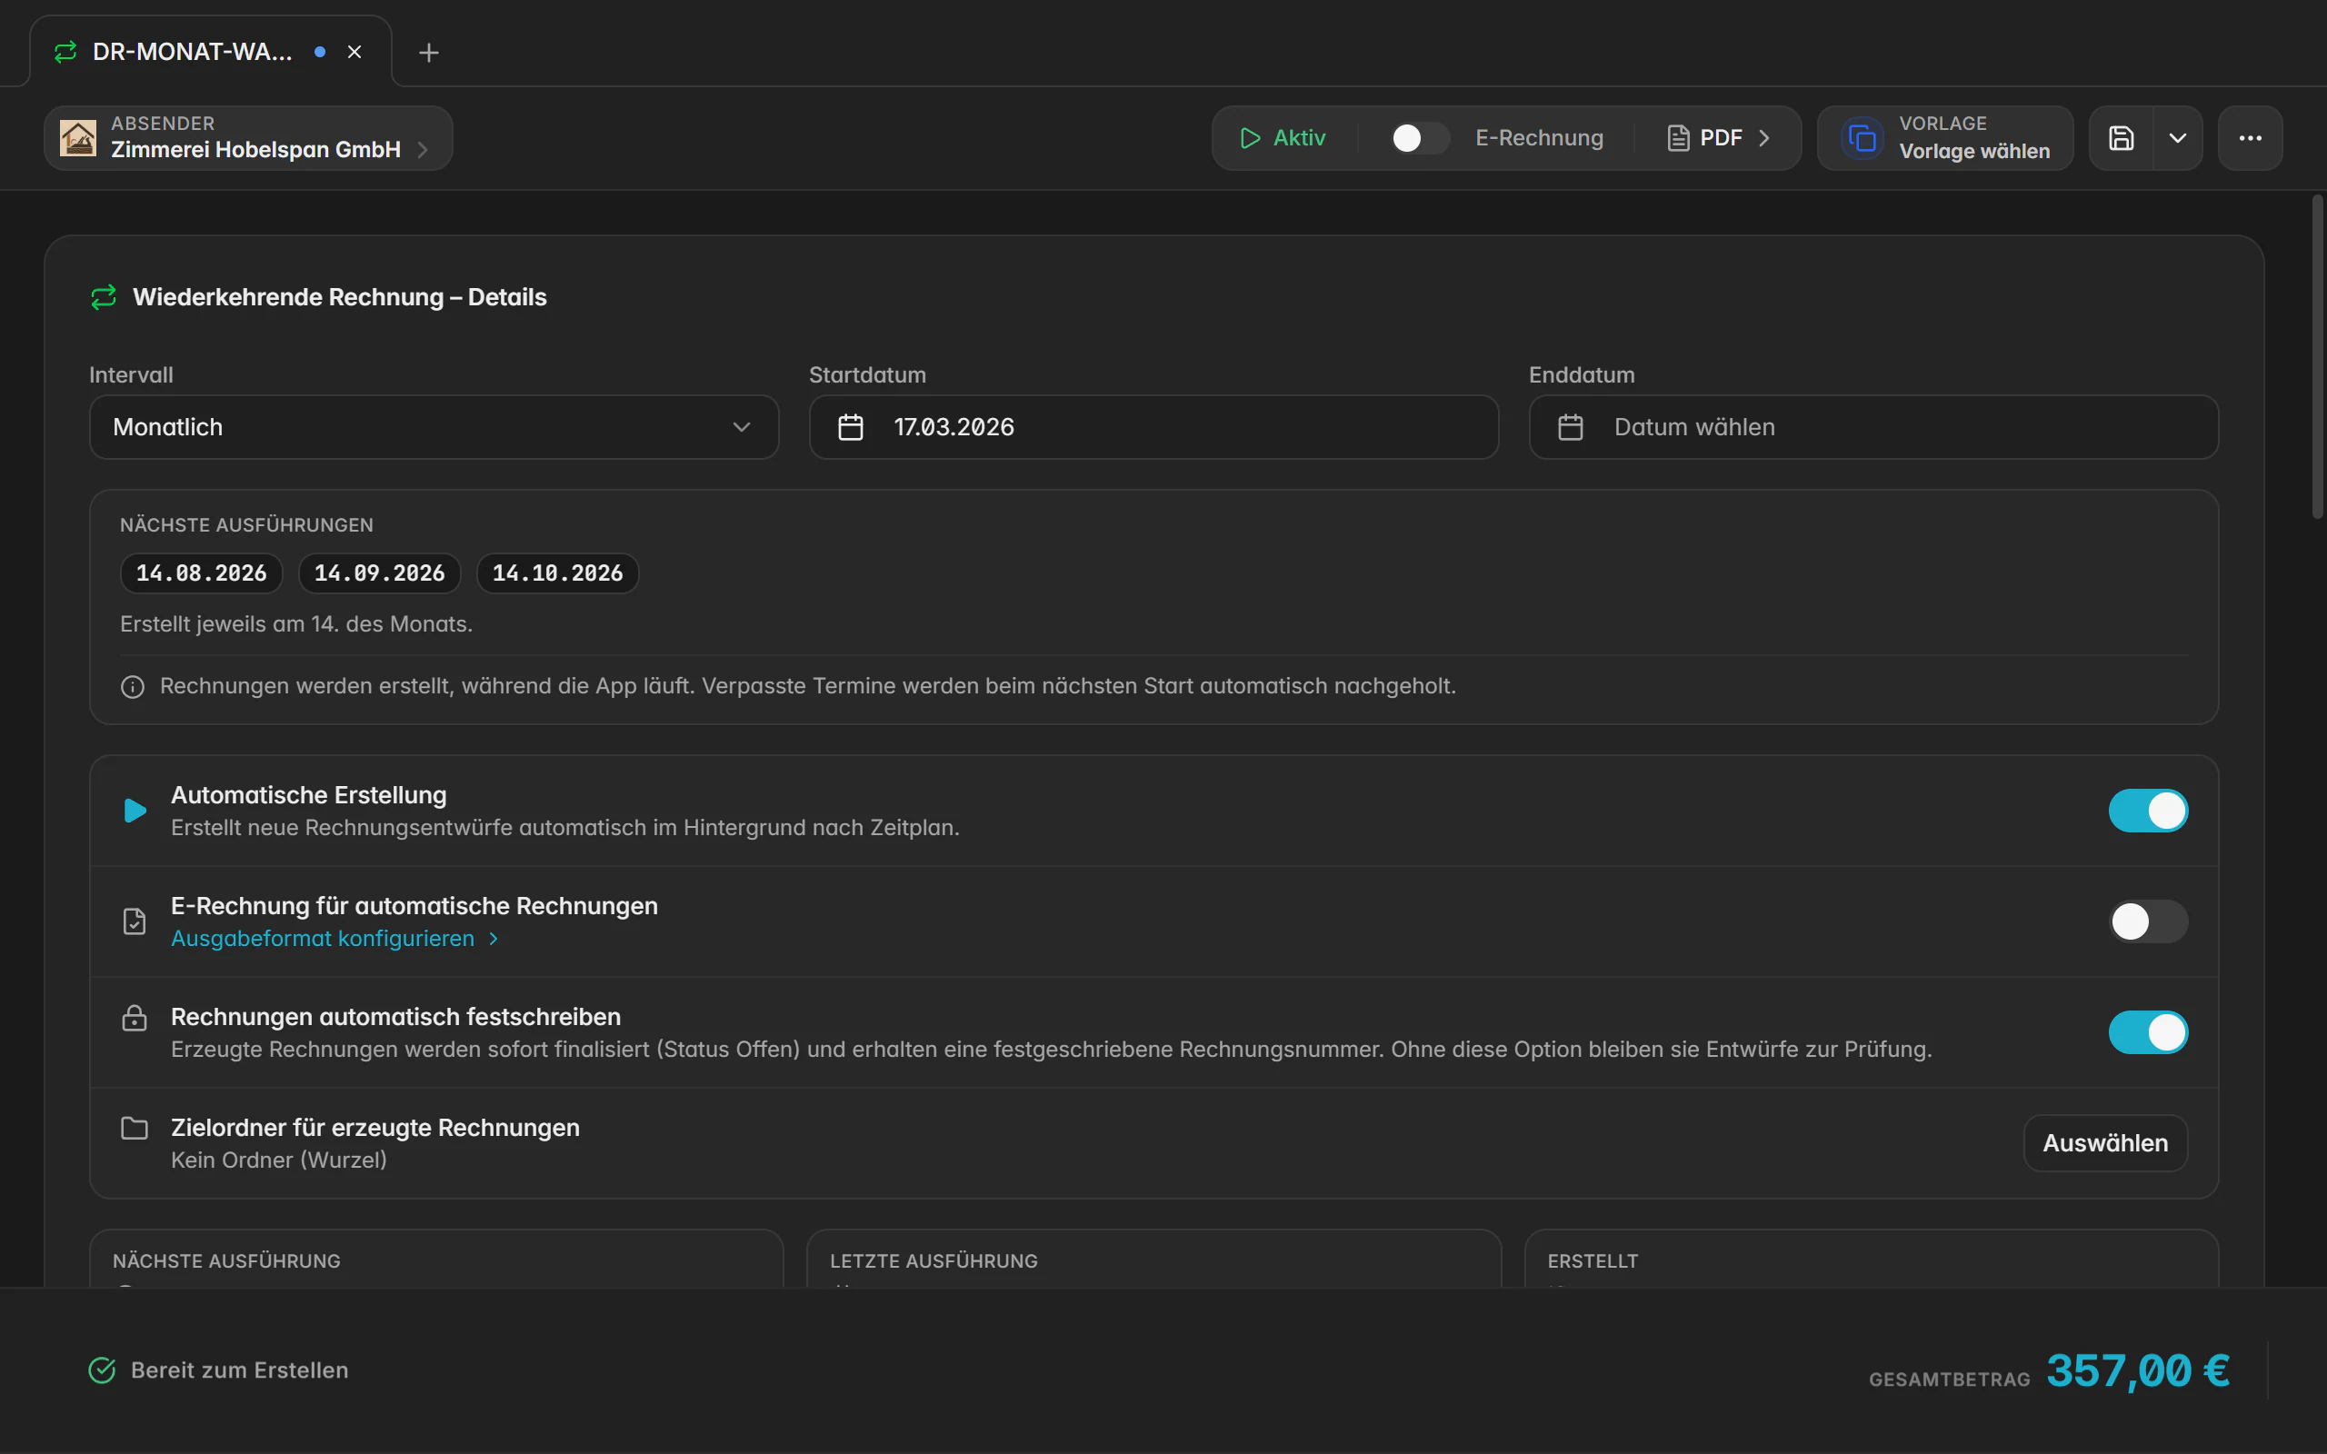Click the lock icon beside Rechnungen automatisch festschreiben
Viewport: 2327px width, 1454px height.
135,1018
